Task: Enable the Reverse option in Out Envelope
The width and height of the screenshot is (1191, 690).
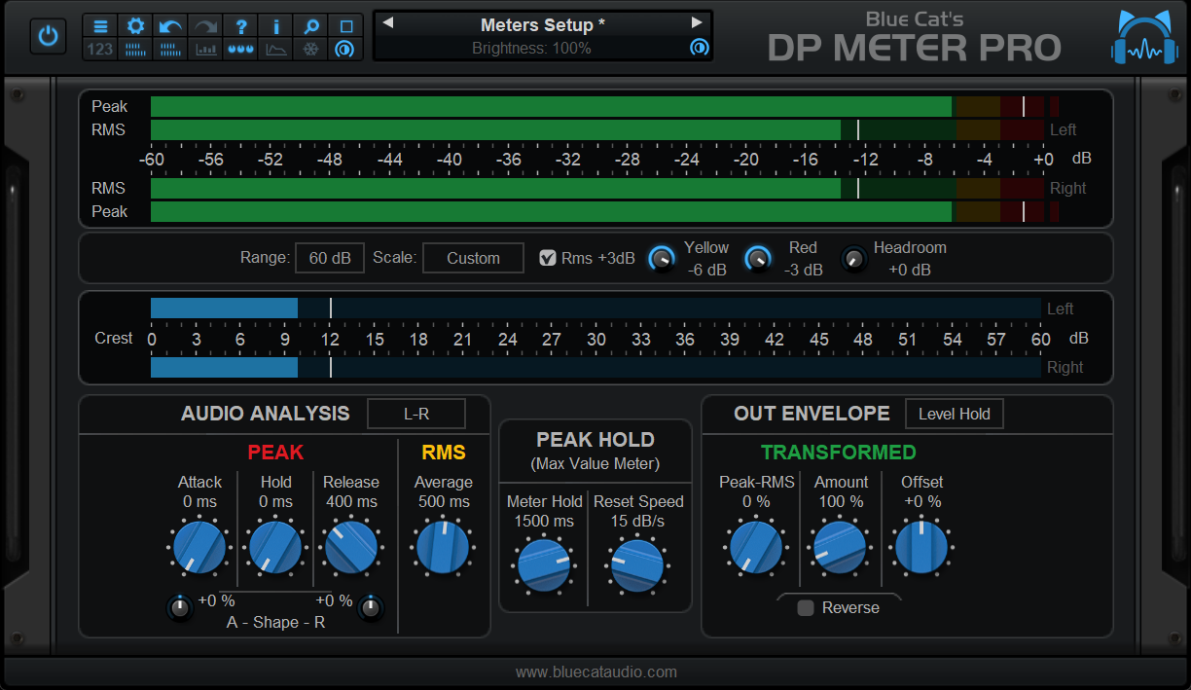Action: pos(805,607)
